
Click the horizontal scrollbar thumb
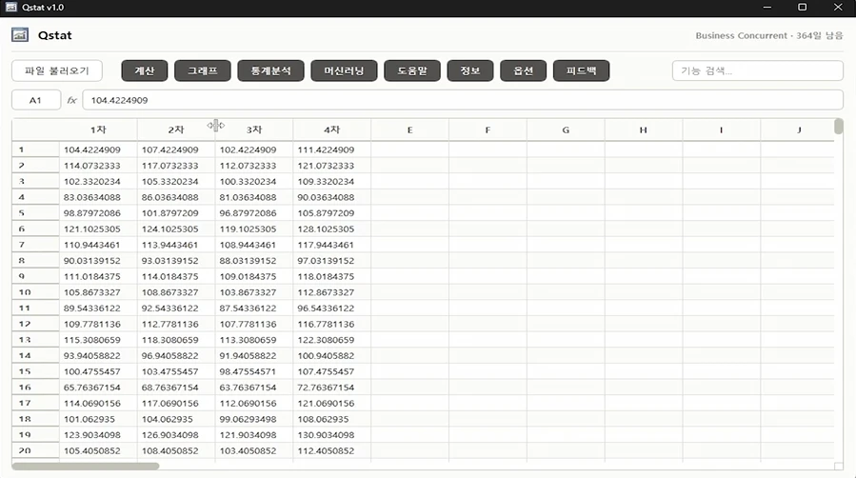tap(85, 466)
